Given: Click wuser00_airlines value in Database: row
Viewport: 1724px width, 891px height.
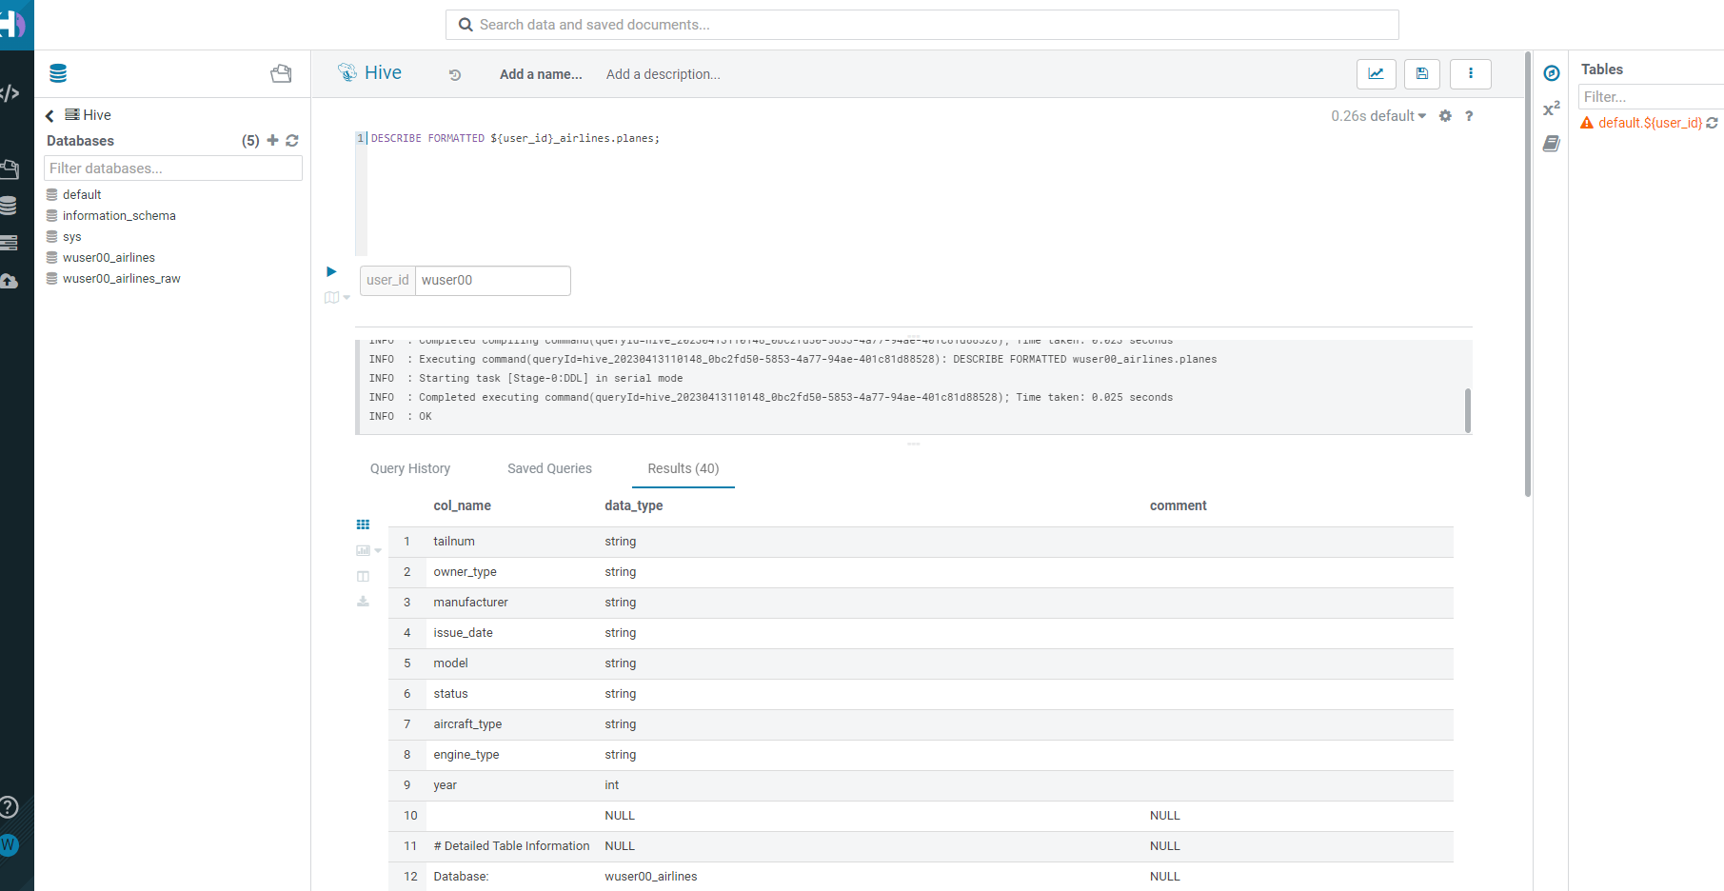Looking at the screenshot, I should tap(651, 877).
